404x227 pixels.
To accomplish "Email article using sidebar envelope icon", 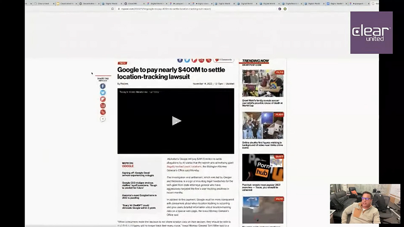I will pos(103,105).
